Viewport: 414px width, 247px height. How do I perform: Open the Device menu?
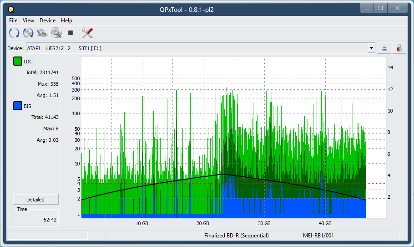click(x=47, y=21)
